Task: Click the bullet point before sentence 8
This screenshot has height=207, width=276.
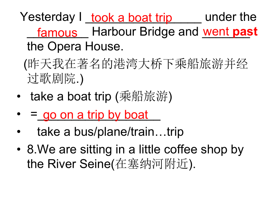Action: pos(19,150)
